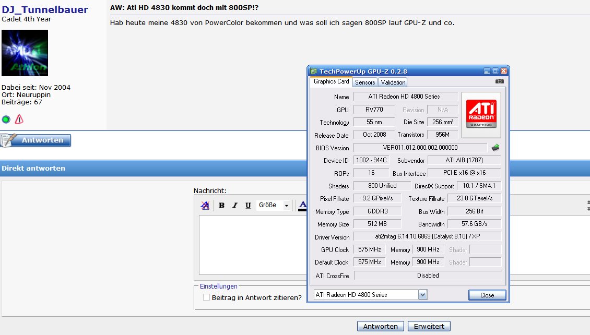The width and height of the screenshot is (590, 335).
Task: Click the ROPs value '16'
Action: [x=371, y=173]
